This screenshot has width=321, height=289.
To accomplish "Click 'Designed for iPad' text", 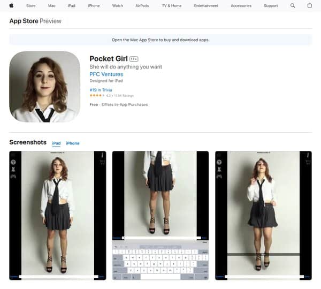I will 106,81.
